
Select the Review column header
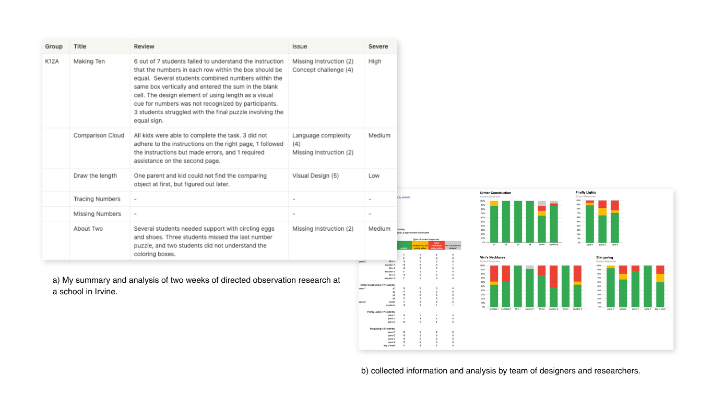(144, 46)
